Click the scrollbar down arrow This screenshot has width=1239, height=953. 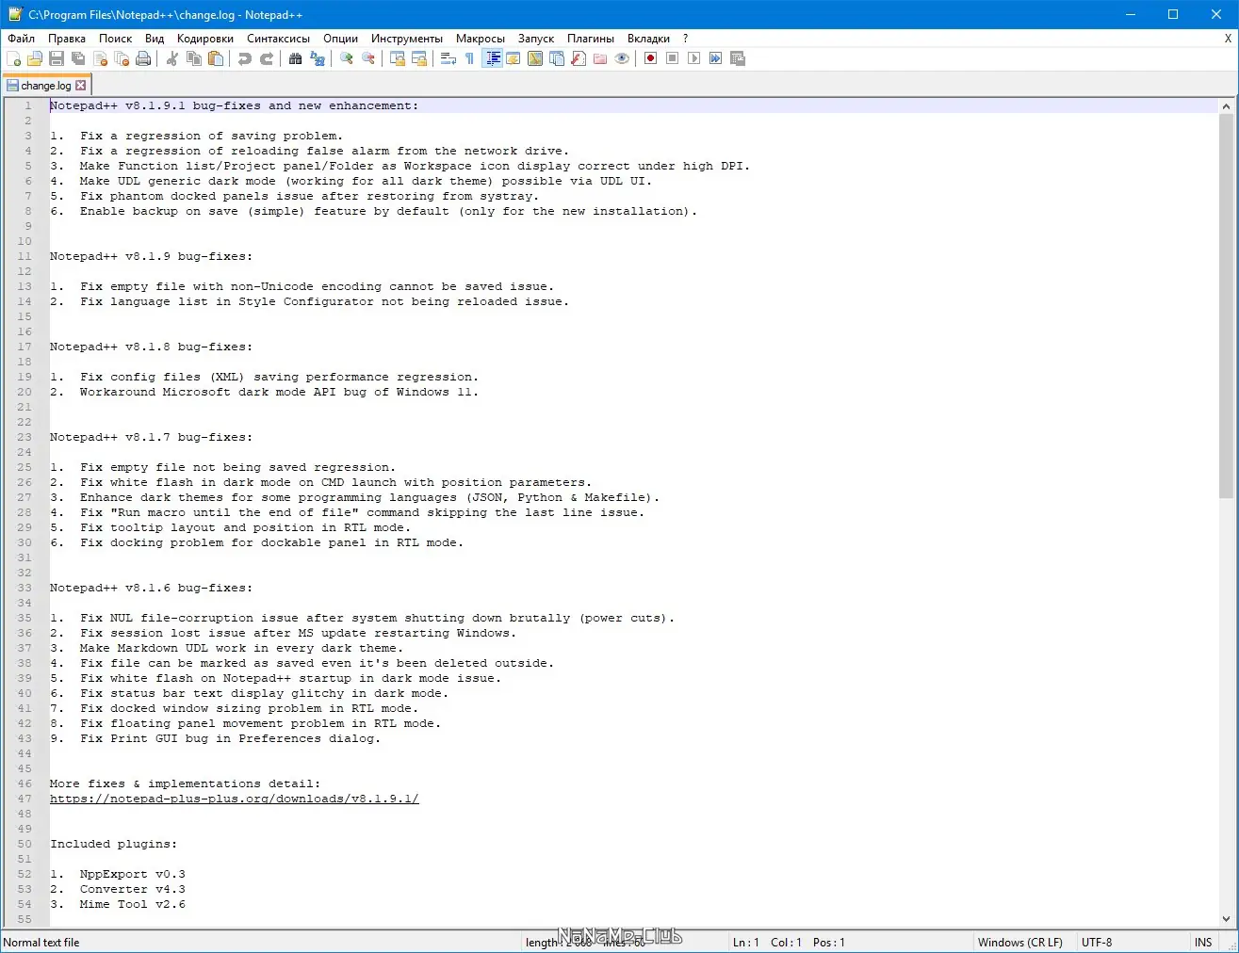point(1226,919)
